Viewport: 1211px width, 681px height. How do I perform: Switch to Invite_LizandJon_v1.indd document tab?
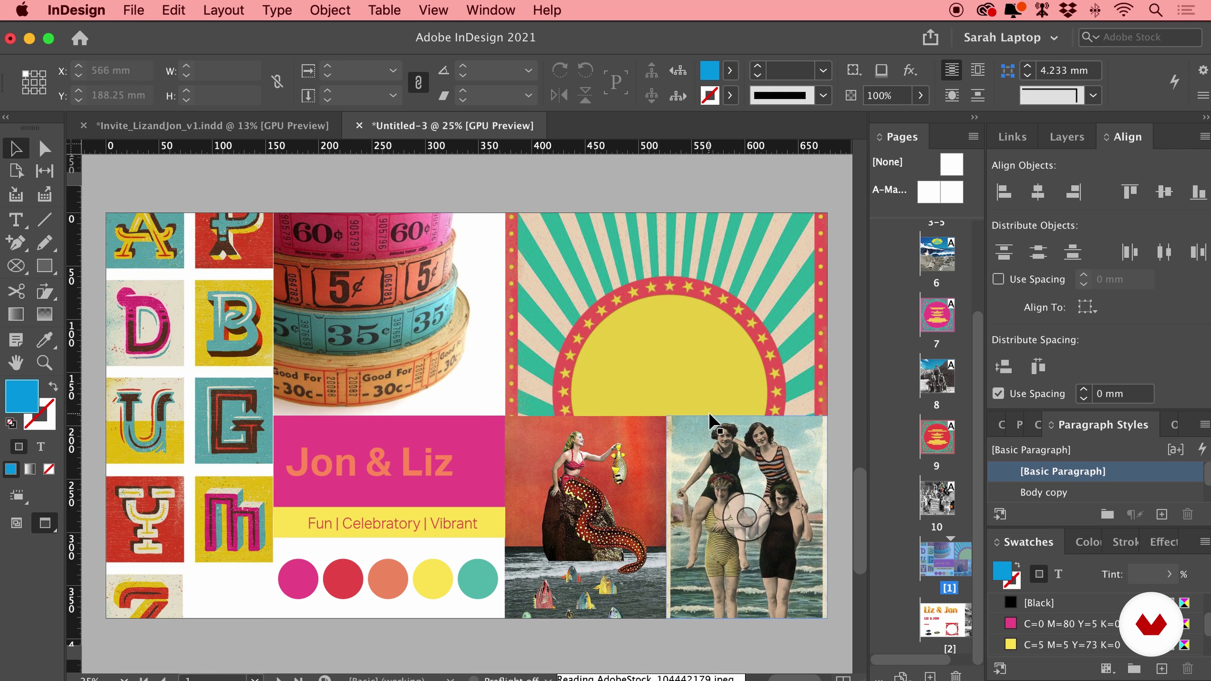point(212,125)
